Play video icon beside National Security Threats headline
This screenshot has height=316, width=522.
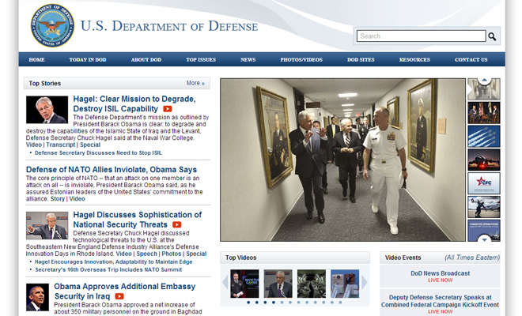coord(177,224)
